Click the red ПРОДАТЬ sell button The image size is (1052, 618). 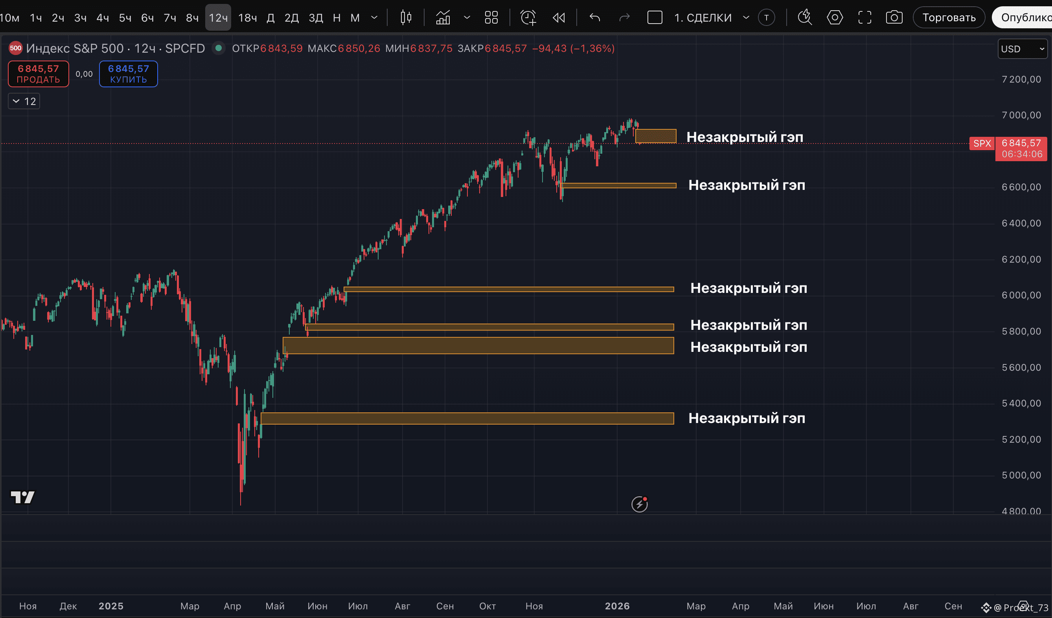tap(39, 74)
